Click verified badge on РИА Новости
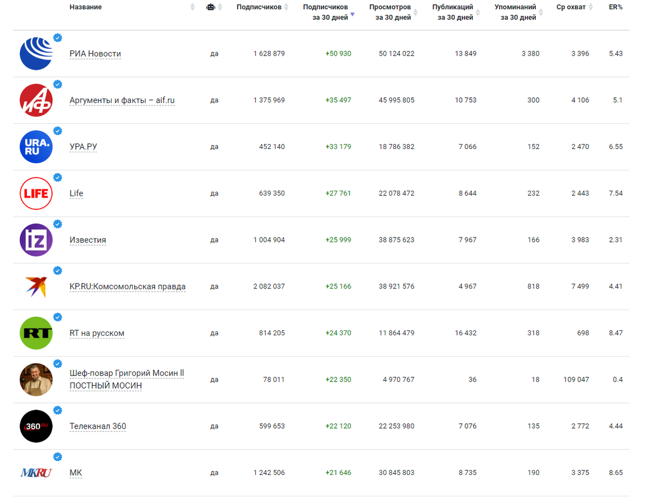Screen dimensions: 660x498 click(57, 37)
